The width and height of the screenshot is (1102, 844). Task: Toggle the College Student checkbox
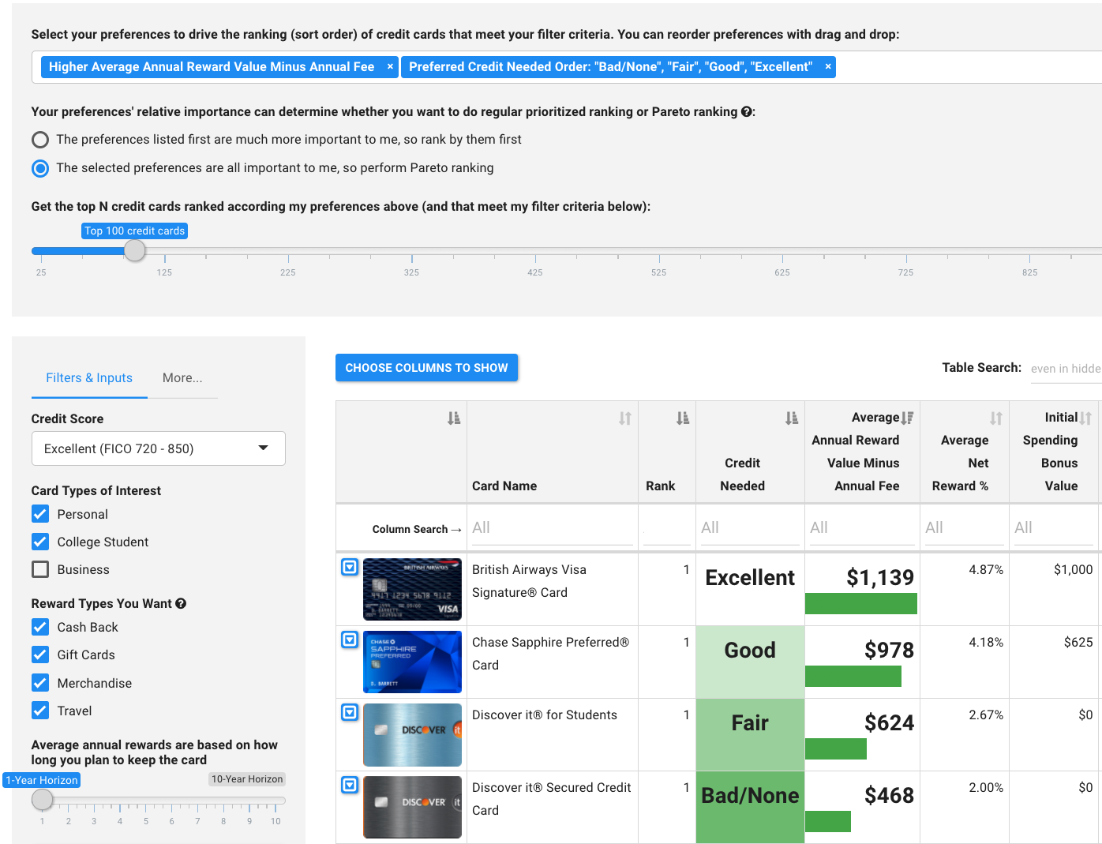[40, 542]
